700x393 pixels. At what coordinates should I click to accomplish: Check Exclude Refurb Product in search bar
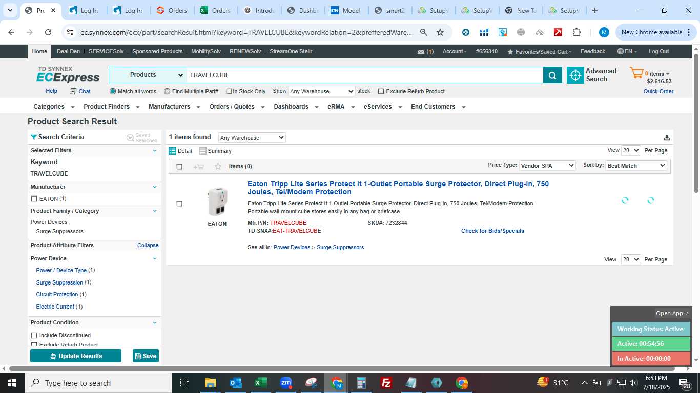tap(381, 91)
